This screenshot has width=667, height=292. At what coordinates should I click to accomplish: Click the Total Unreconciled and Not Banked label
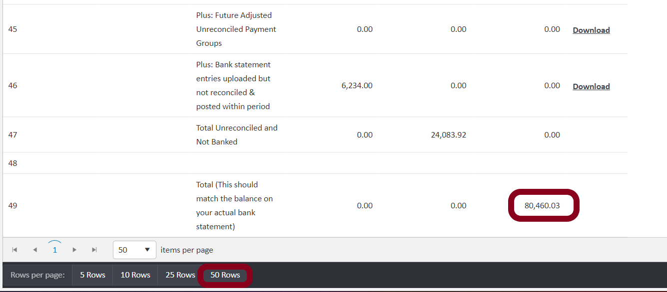tap(236, 135)
